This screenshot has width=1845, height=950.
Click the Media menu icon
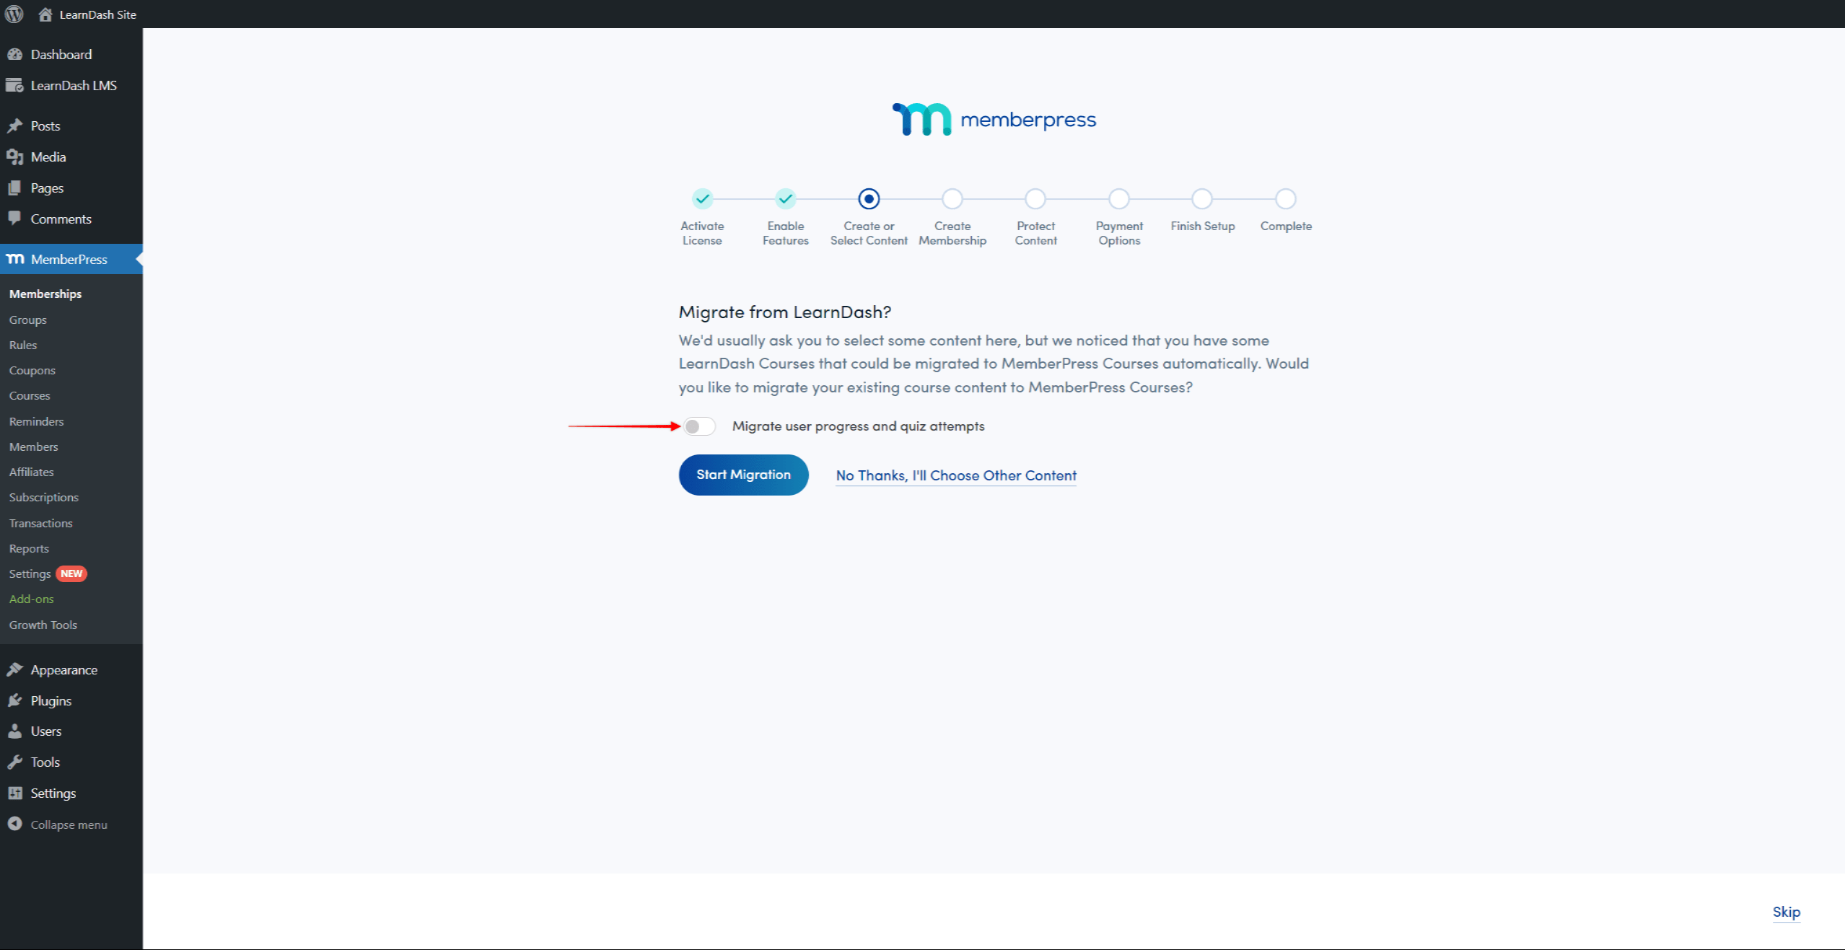16,157
